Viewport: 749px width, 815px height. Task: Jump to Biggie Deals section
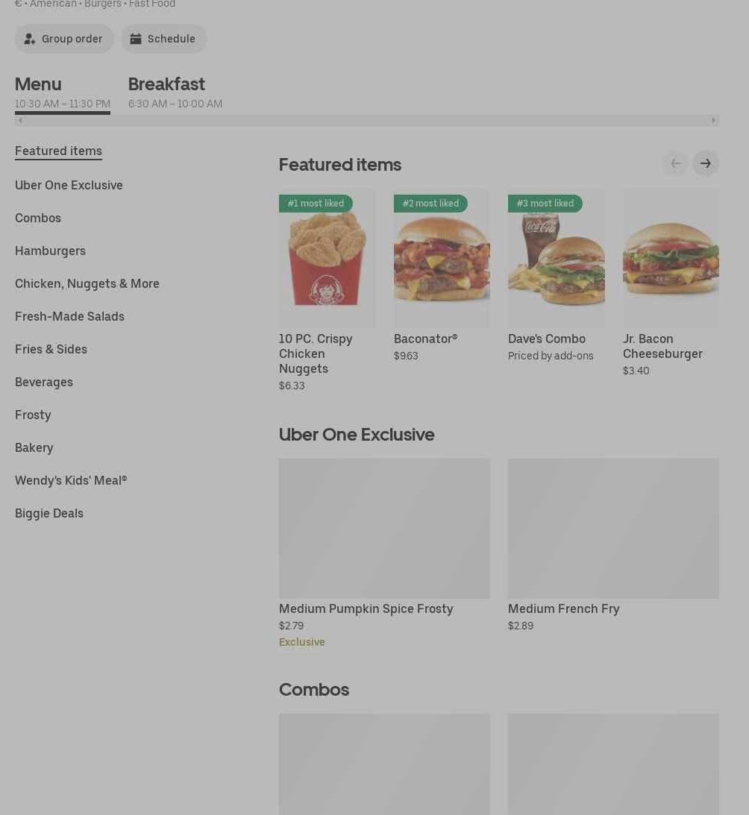coord(49,514)
